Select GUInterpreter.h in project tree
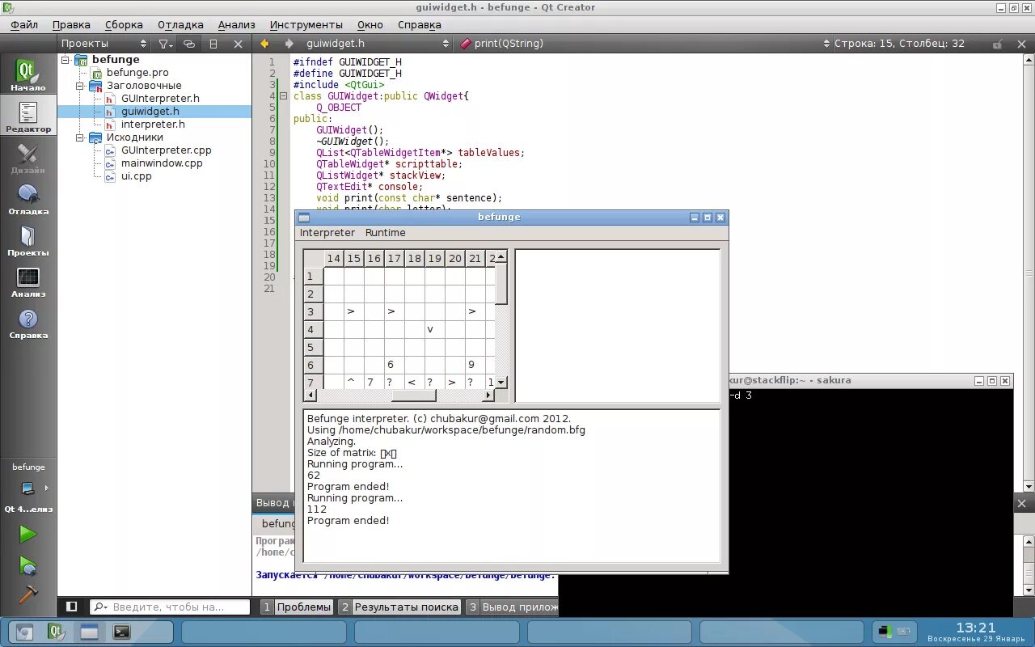This screenshot has height=647, width=1035. [x=160, y=99]
